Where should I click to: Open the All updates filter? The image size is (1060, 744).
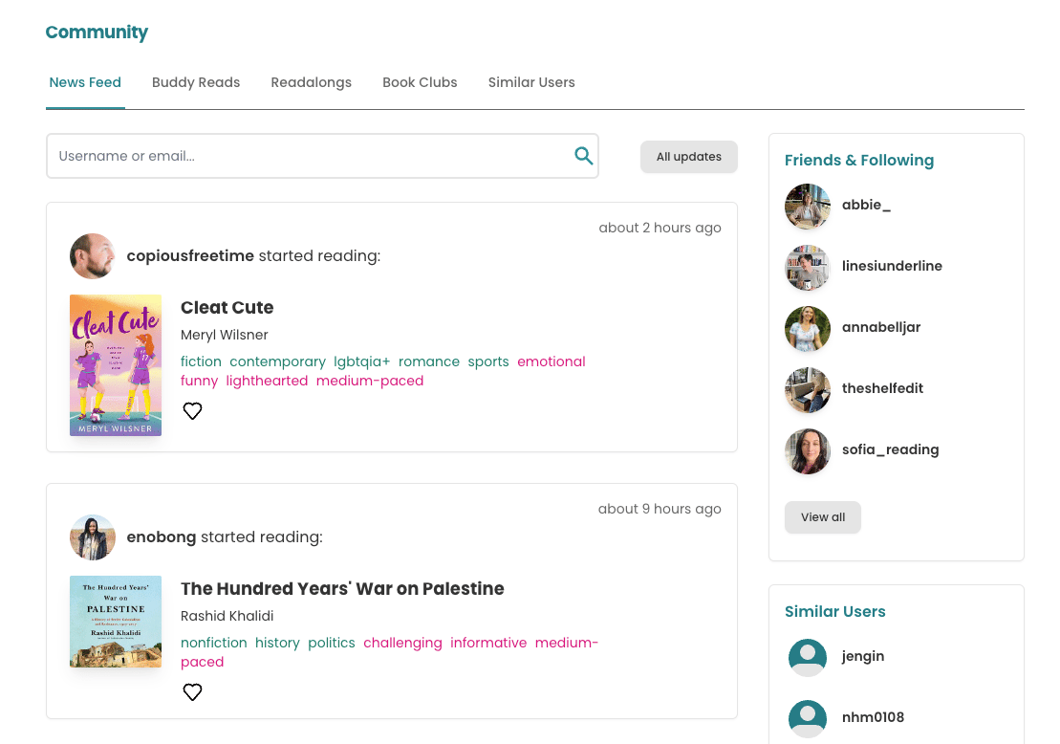pos(689,157)
